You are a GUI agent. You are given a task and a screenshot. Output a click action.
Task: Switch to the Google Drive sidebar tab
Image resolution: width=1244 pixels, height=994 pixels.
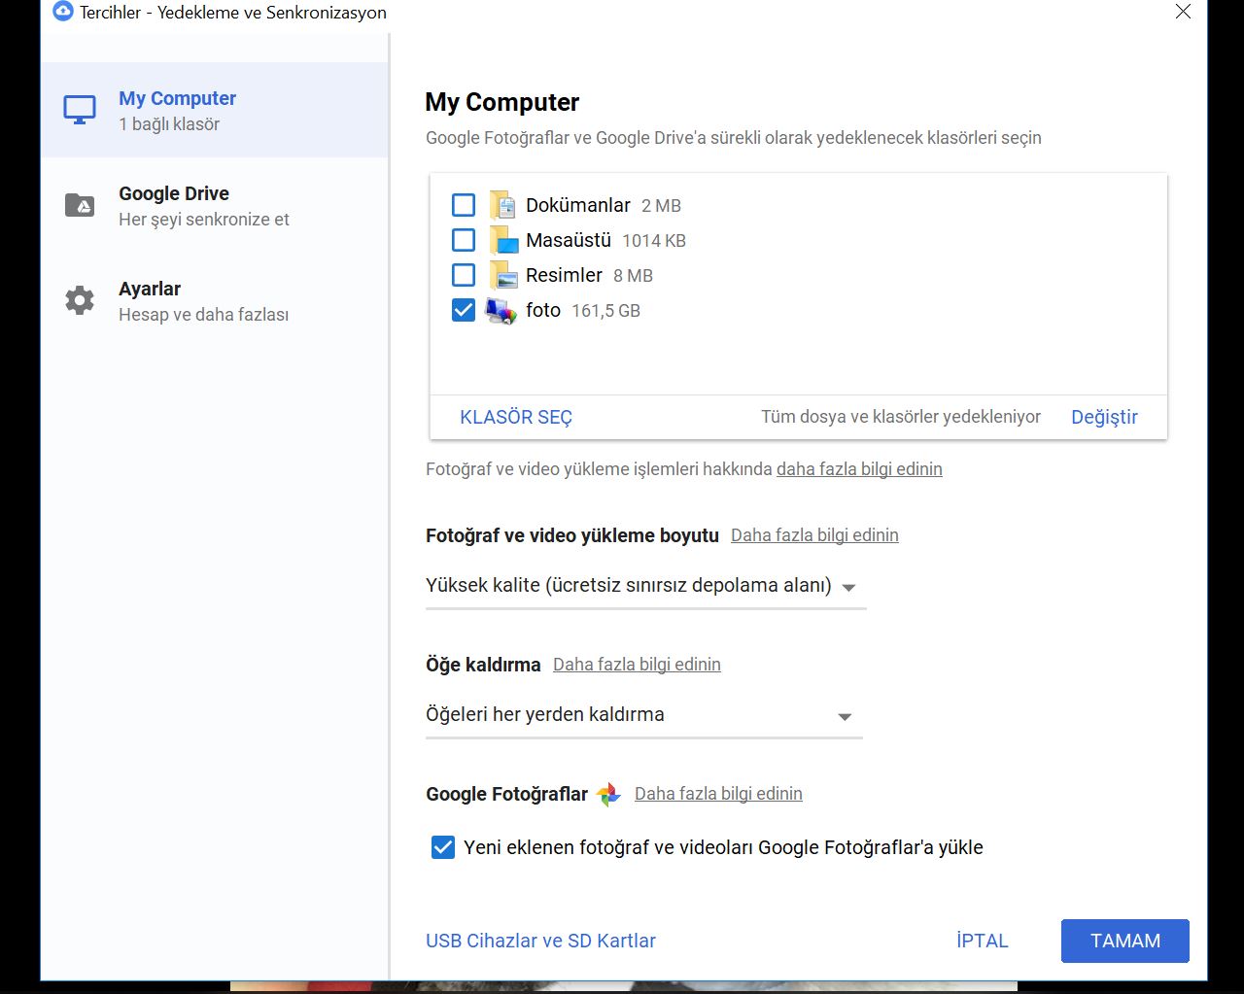(x=215, y=205)
